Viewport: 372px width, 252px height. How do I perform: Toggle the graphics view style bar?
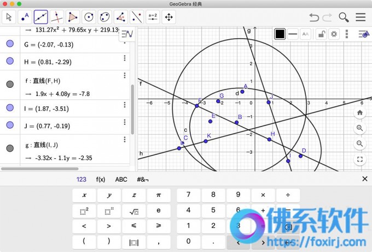pyautogui.click(x=364, y=34)
